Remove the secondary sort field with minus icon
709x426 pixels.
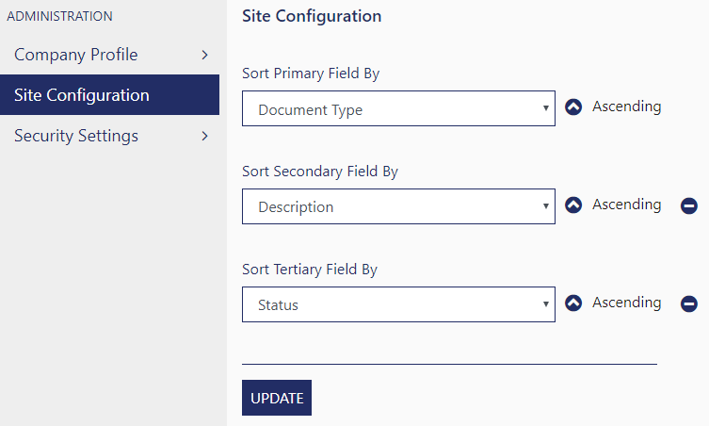689,205
